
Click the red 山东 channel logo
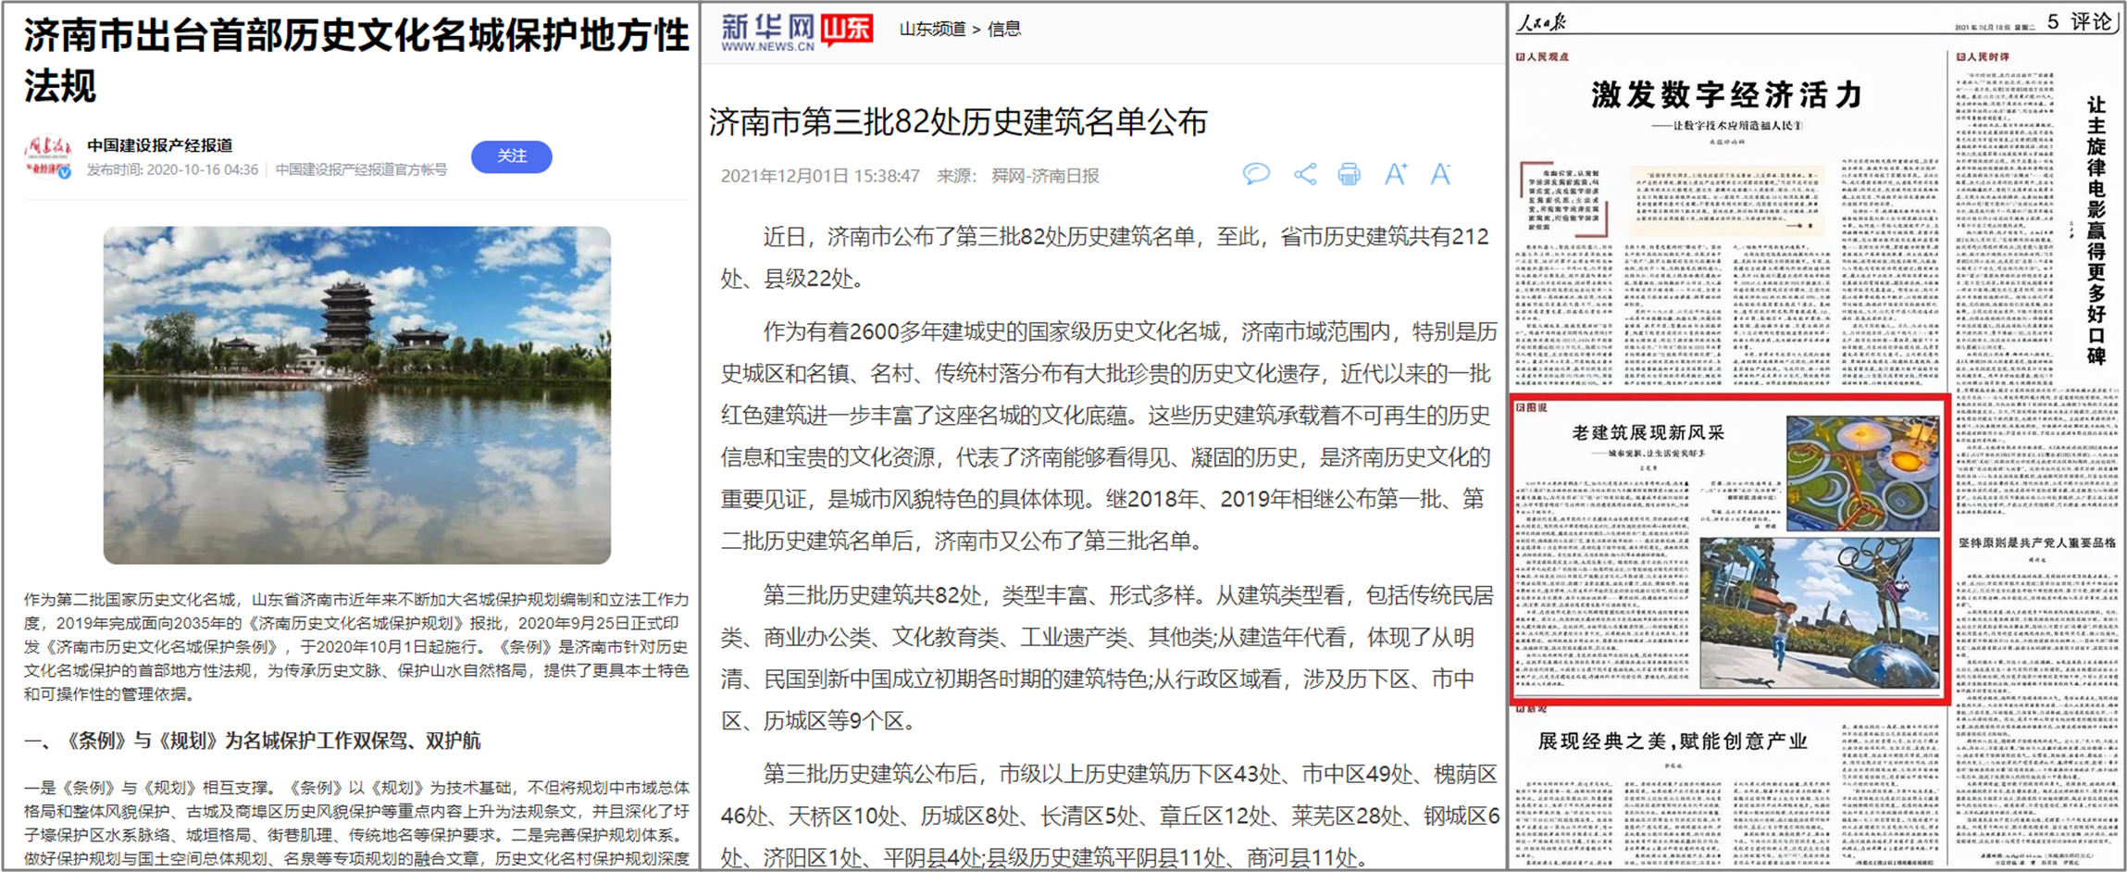tap(847, 30)
